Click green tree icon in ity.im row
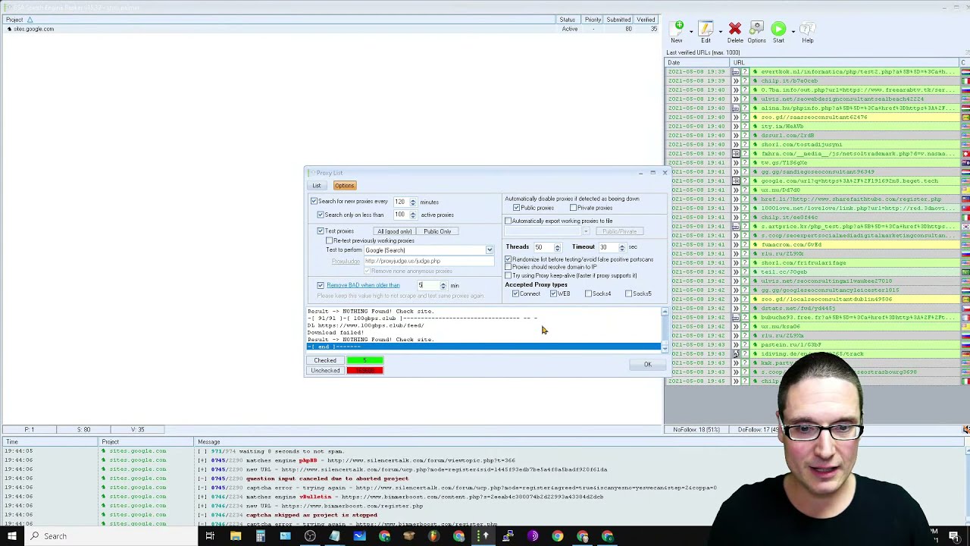The width and height of the screenshot is (970, 546). pos(755,126)
